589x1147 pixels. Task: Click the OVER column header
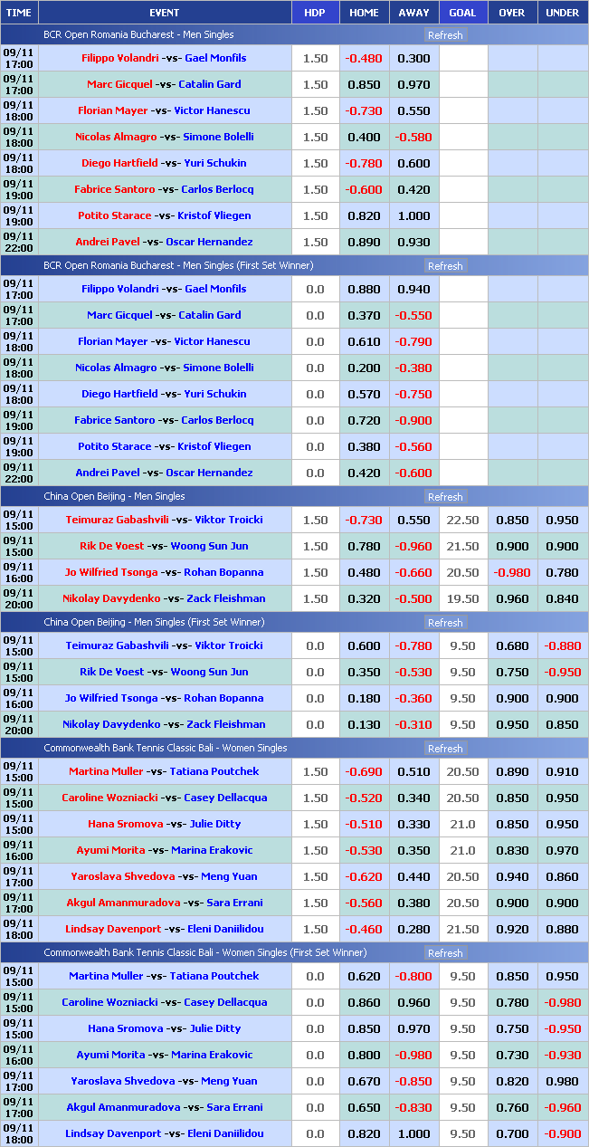coord(511,13)
